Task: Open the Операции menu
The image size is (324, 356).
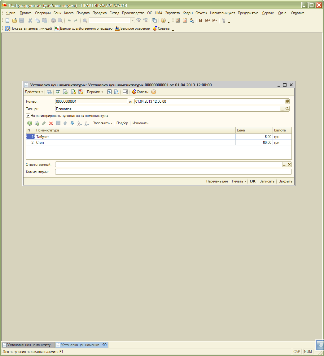Action: [x=43, y=13]
